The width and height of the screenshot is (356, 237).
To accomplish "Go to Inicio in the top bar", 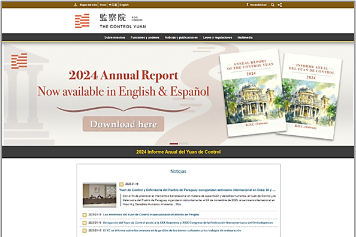I will (103, 5).
